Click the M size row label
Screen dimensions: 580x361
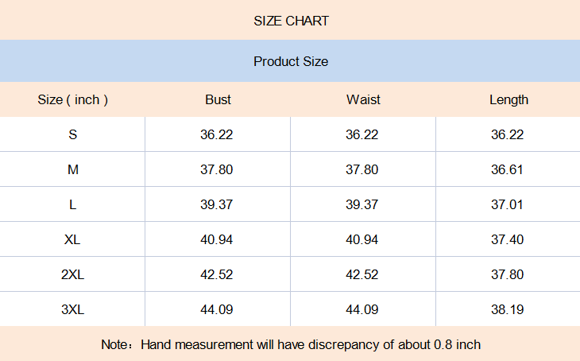(73, 169)
